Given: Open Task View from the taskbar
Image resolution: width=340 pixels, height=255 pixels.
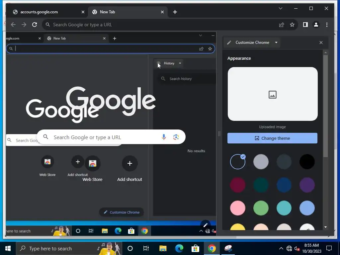Looking at the screenshot, I should pyautogui.click(x=146, y=248).
